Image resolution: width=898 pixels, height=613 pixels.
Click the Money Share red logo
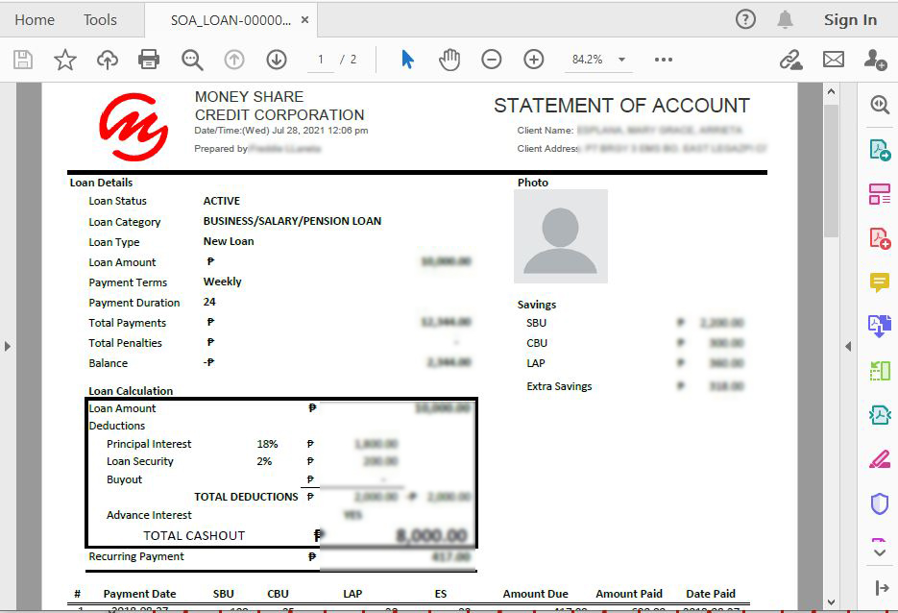point(133,127)
